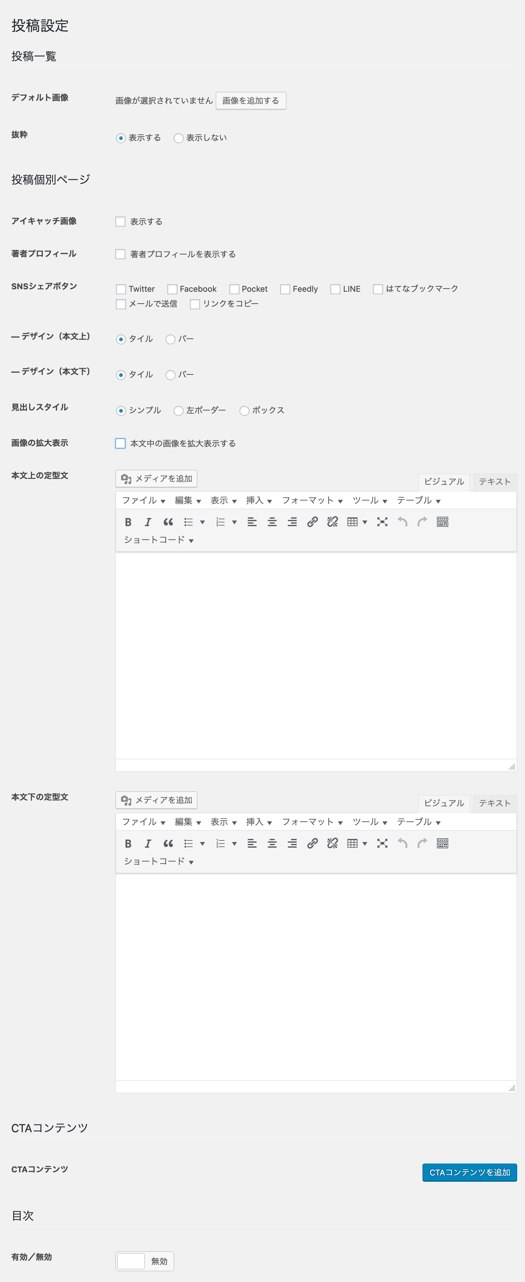This screenshot has width=525, height=1282.
Task: Check 著者プロフィールを表示する checkbox
Action: pyautogui.click(x=120, y=254)
